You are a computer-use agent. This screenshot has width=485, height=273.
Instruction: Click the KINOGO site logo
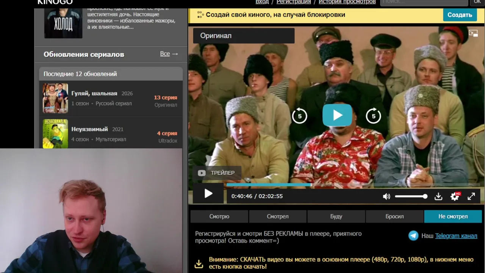(55, 2)
